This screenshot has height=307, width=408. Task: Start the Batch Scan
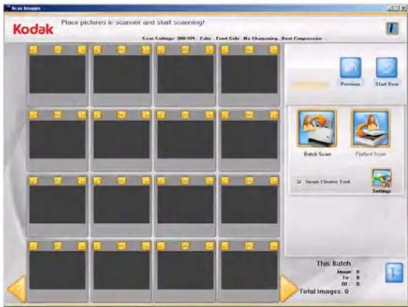coord(317,128)
